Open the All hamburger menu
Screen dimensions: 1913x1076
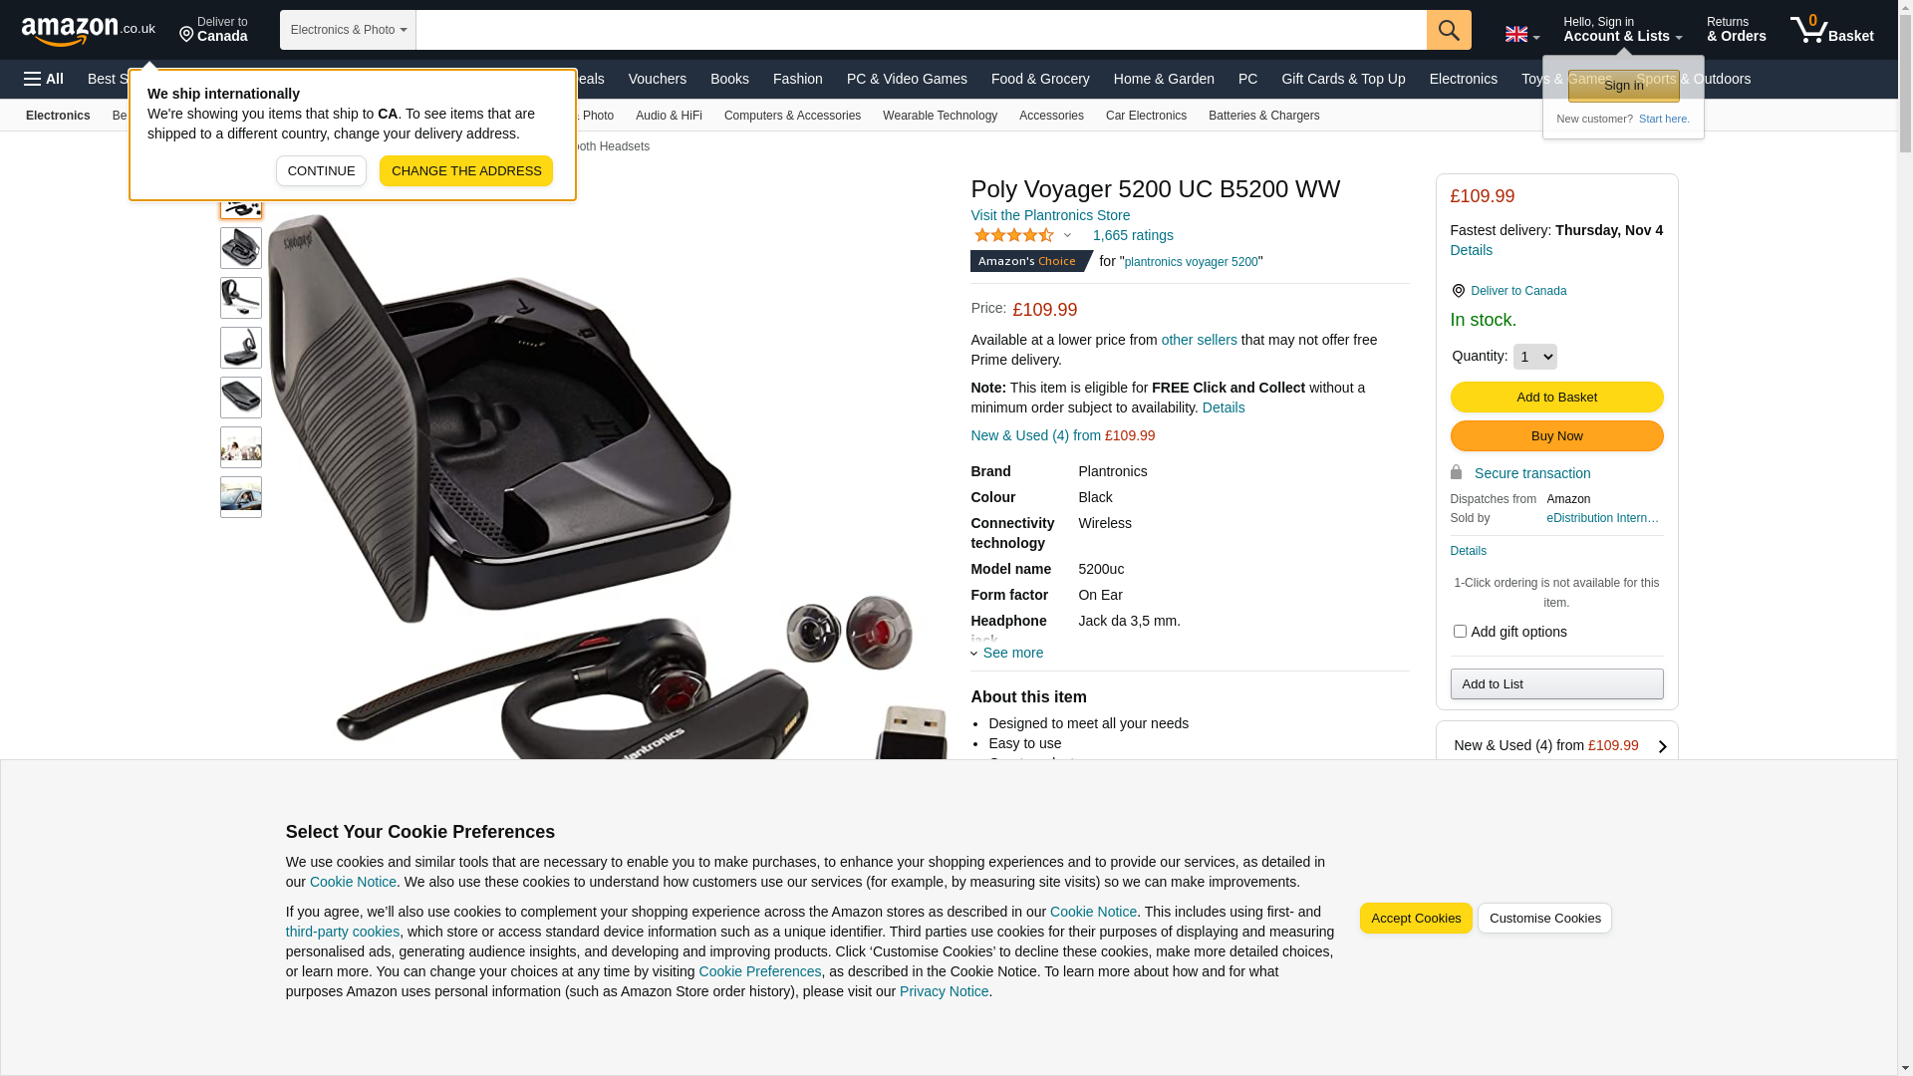click(x=44, y=79)
